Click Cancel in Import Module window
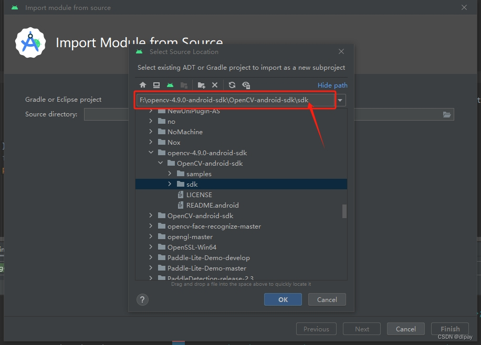The width and height of the screenshot is (481, 345). 405,329
